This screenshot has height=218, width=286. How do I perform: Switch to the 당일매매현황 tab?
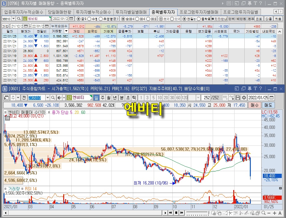(60, 12)
